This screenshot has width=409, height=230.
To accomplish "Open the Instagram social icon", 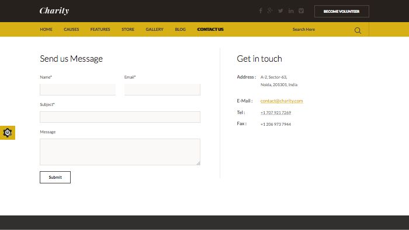I will click(301, 10).
